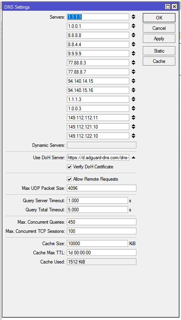Close the DNS Settings window
The width and height of the screenshot is (181, 320).
click(174, 7)
